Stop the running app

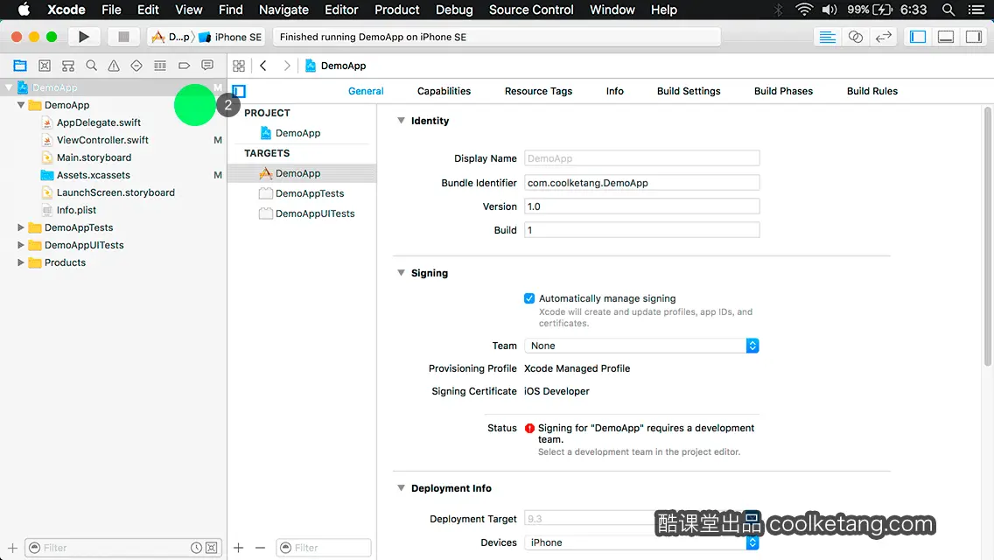[123, 37]
